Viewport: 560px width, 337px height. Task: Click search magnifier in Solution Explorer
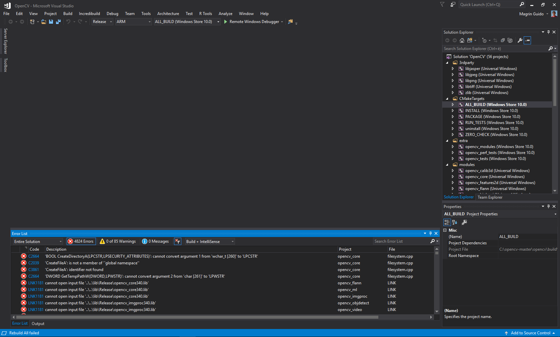pyautogui.click(x=551, y=49)
